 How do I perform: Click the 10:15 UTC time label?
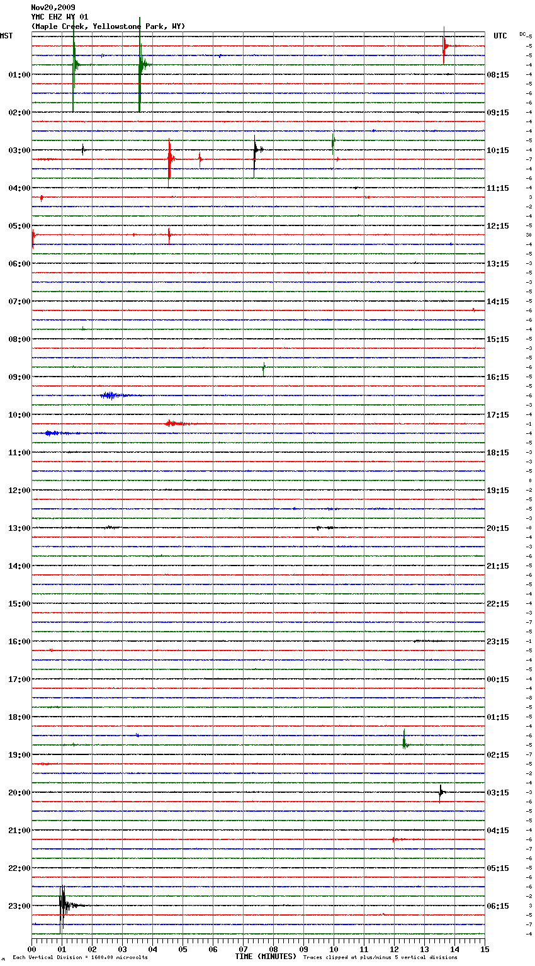click(498, 151)
